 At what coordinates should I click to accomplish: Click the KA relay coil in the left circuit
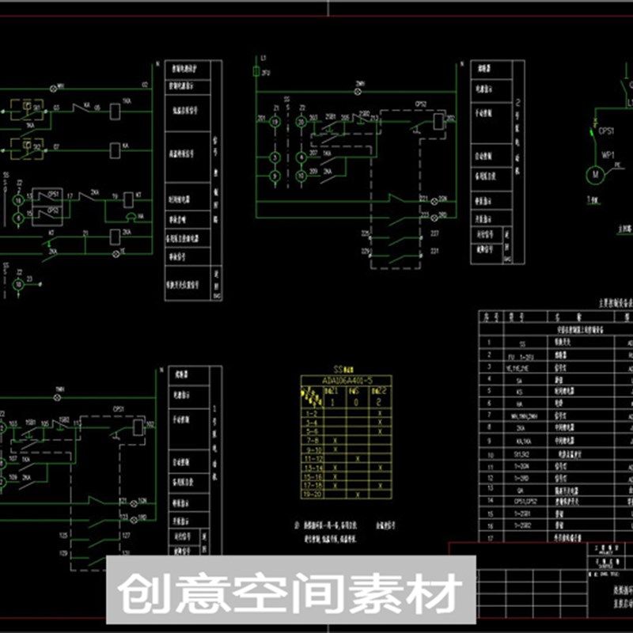[114, 151]
